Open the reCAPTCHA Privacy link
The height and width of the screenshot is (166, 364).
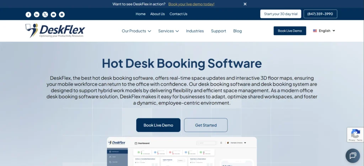point(352,140)
